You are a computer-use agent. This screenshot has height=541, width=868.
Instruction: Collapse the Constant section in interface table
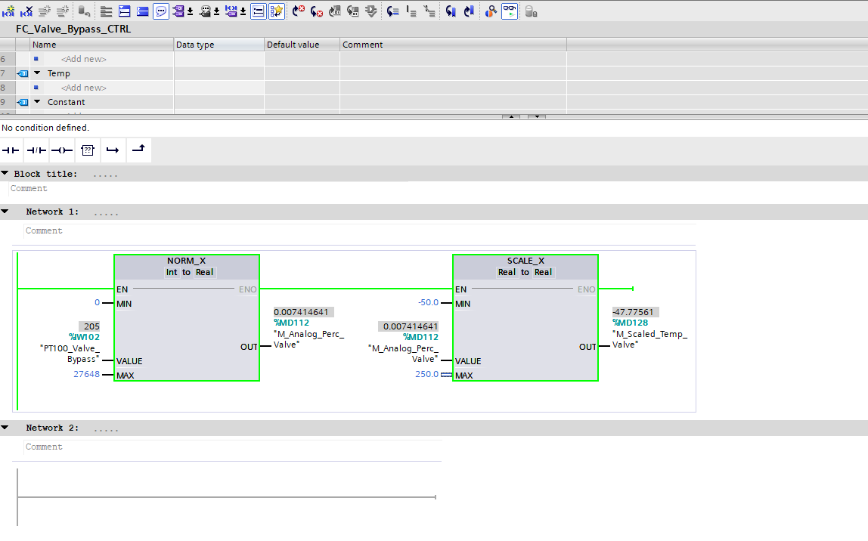point(38,102)
